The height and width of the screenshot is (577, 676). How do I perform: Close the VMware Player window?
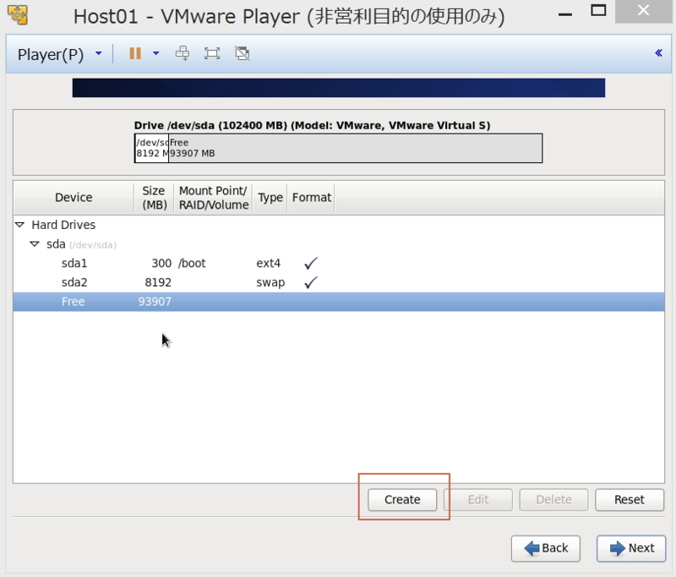tap(643, 11)
